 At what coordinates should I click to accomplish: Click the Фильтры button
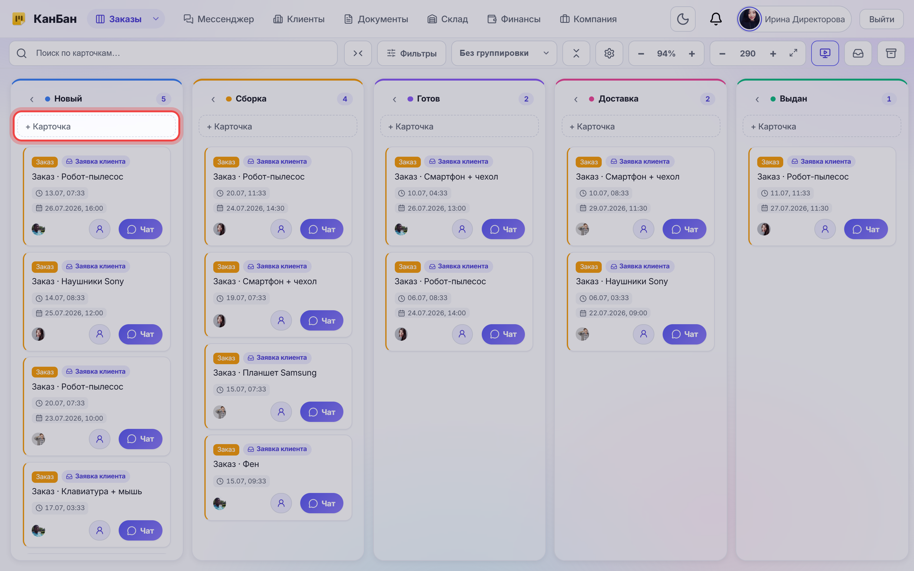411,53
